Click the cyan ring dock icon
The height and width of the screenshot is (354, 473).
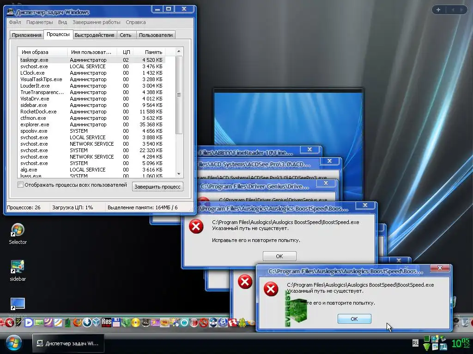click(x=184, y=323)
